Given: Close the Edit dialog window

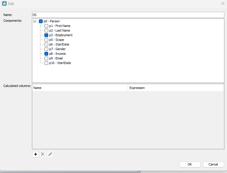Looking at the screenshot, I should coord(222,4).
